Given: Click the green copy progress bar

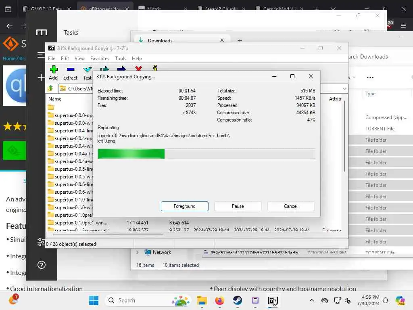Looking at the screenshot, I should [x=206, y=154].
